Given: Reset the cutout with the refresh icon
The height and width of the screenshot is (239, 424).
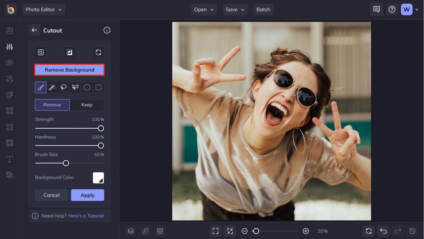Looking at the screenshot, I should 98,52.
